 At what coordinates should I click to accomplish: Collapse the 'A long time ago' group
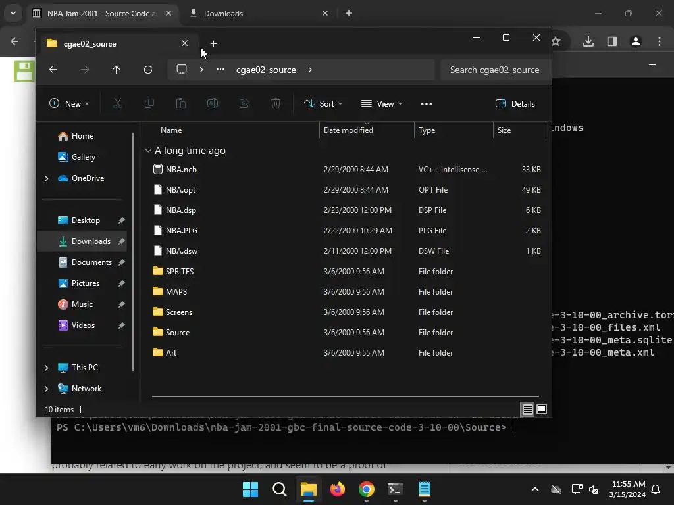pos(148,151)
